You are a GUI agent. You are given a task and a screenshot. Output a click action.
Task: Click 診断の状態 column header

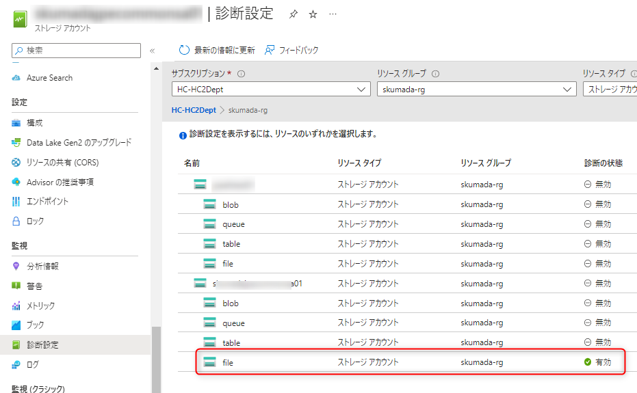tap(603, 163)
